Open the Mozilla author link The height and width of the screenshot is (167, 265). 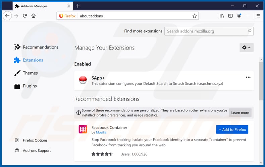tap(101, 133)
